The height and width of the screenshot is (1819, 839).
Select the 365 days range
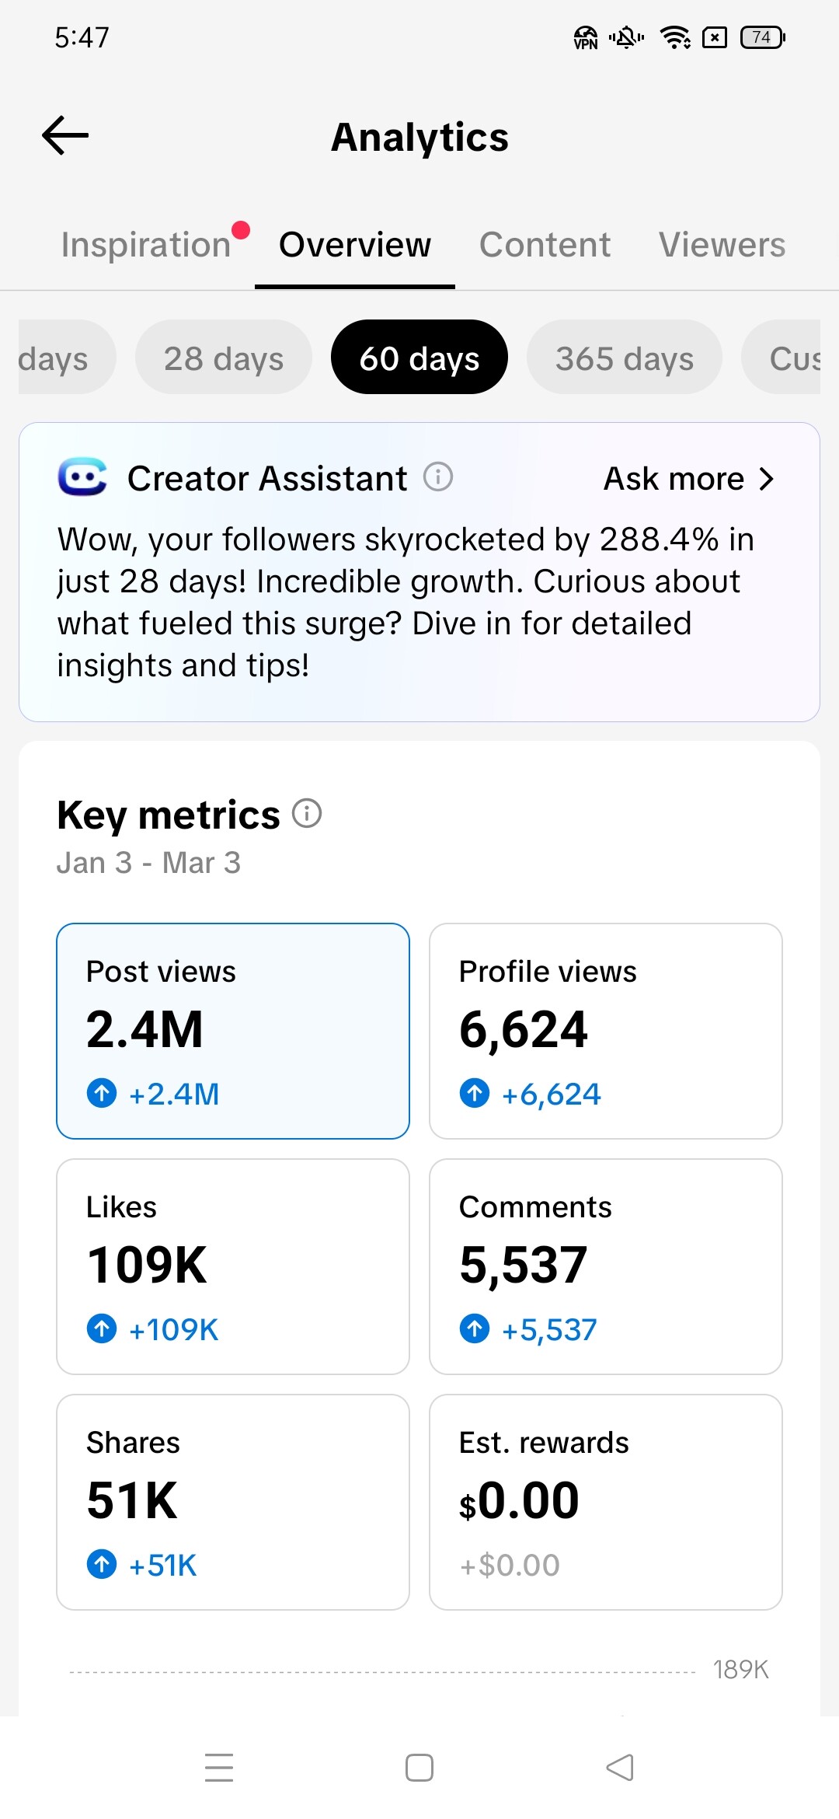(x=625, y=358)
